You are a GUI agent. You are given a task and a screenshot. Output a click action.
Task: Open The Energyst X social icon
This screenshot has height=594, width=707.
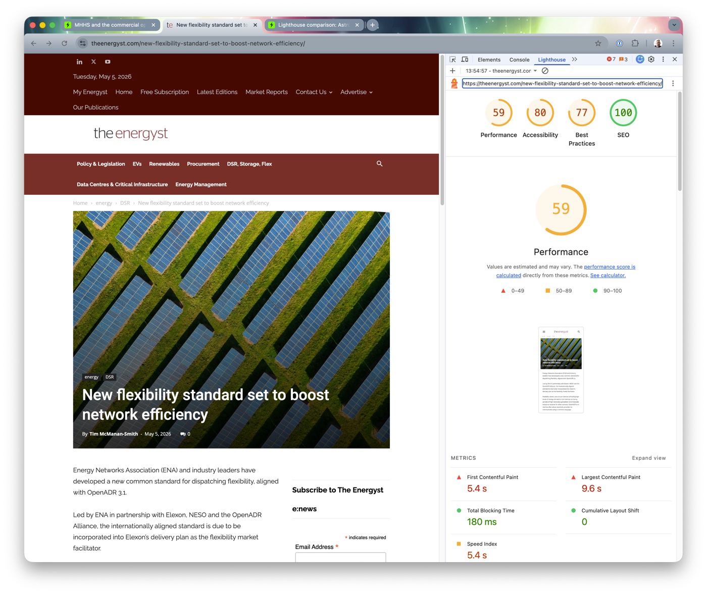click(x=93, y=62)
